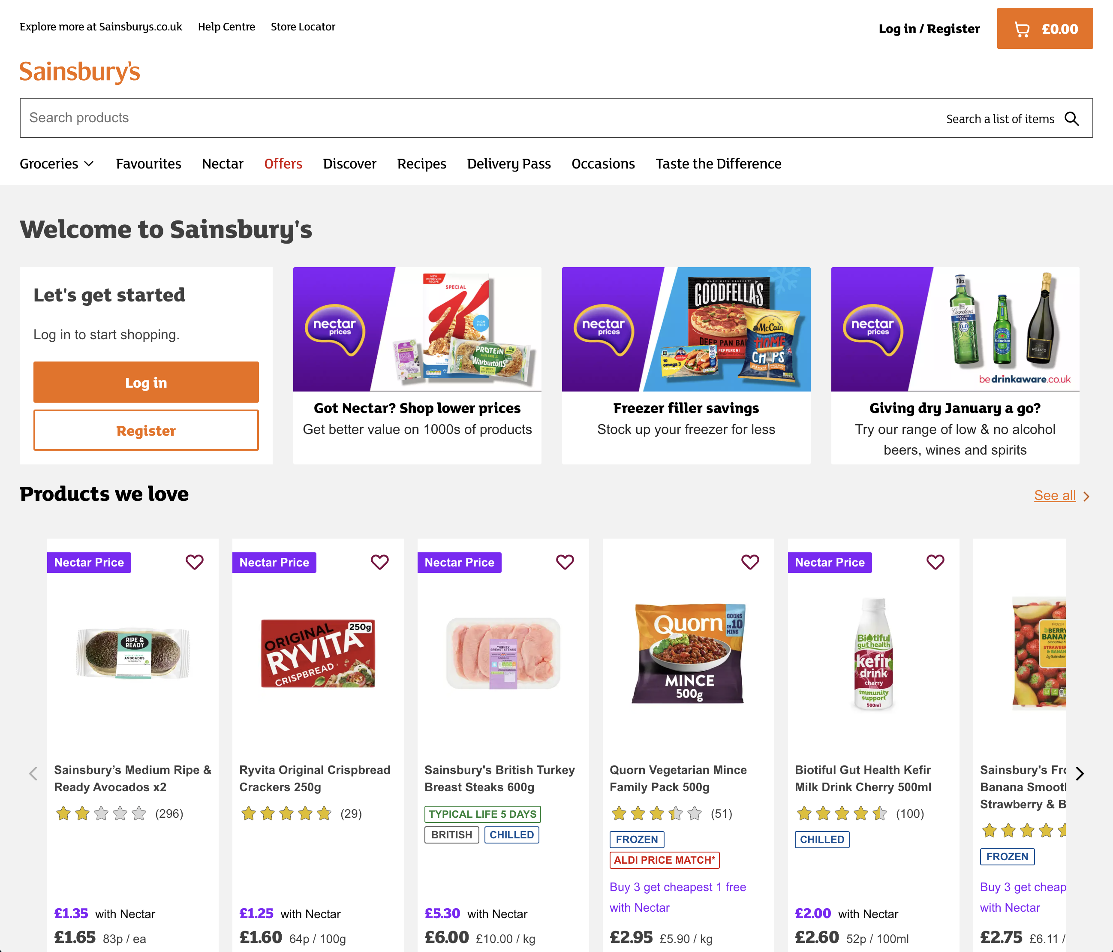Show next products with right carousel arrow

(1080, 773)
